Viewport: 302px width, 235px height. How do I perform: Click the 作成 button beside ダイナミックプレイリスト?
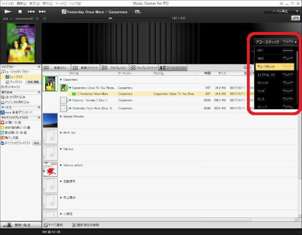[x=36, y=143]
